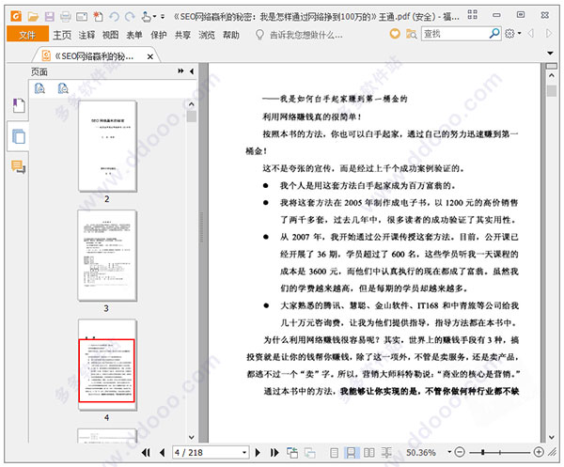564x467 pixels.
Task: Open the comments sidebar panel
Action: pyautogui.click(x=19, y=167)
